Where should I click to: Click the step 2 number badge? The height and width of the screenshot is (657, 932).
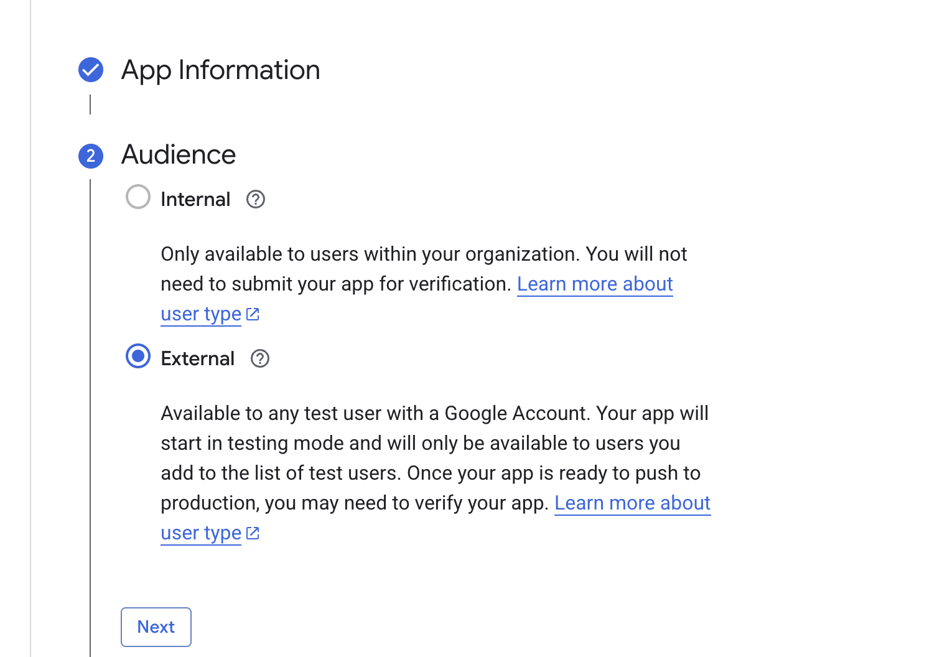tap(91, 156)
